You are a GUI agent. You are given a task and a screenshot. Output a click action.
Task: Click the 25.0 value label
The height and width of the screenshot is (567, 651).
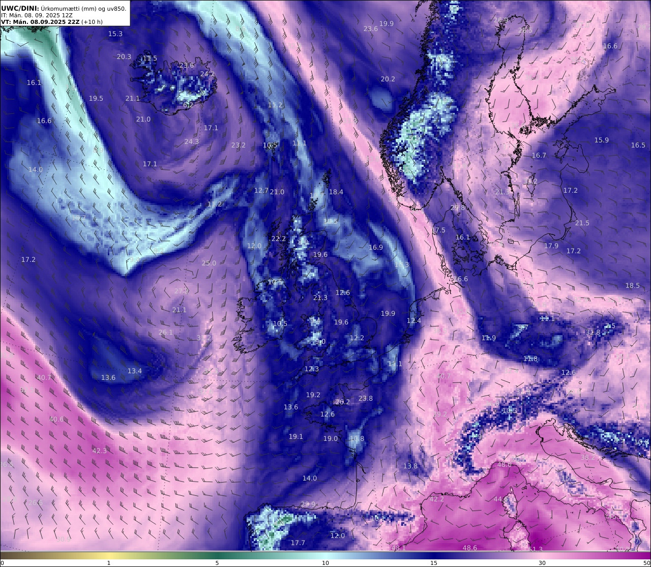pos(209,263)
